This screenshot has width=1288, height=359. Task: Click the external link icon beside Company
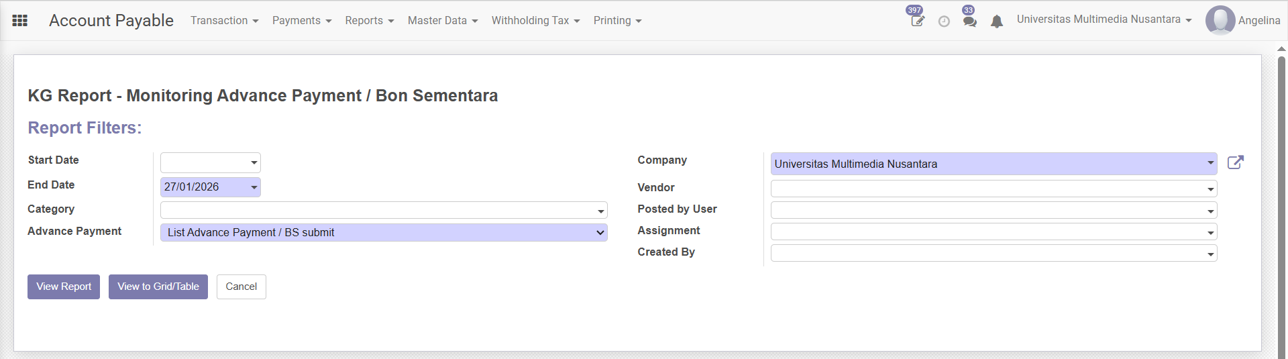click(x=1235, y=162)
